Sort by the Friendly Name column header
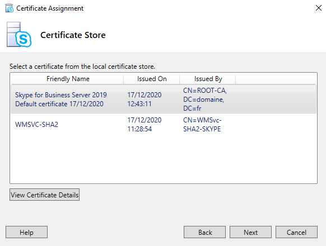The height and width of the screenshot is (246, 326). click(68, 79)
